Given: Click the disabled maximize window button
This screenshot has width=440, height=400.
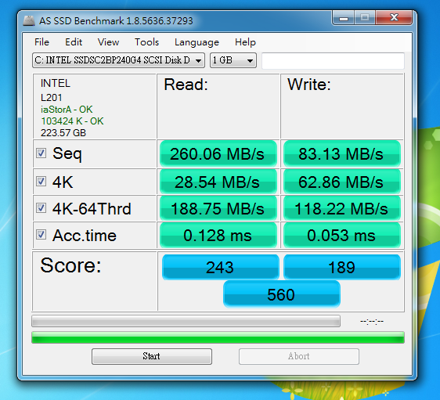Looking at the screenshot, I should 365,18.
